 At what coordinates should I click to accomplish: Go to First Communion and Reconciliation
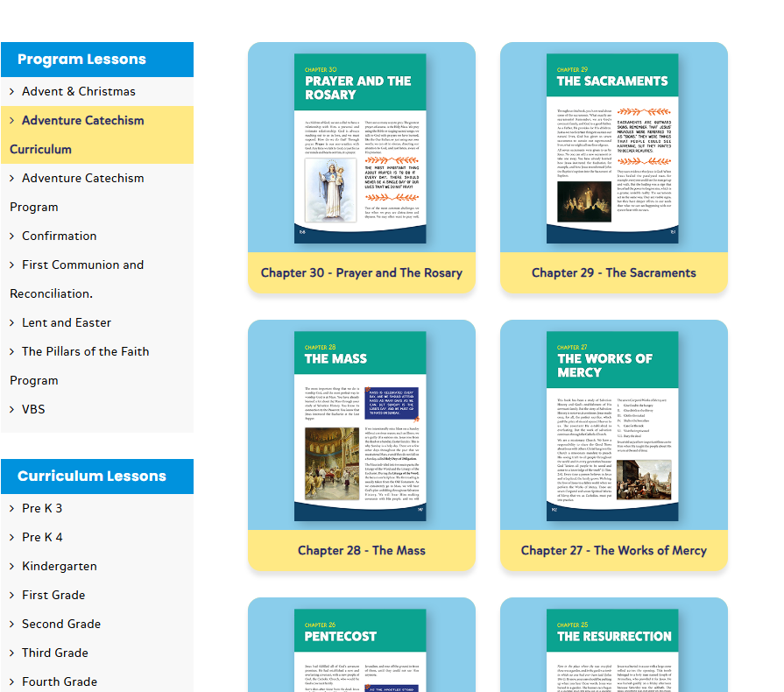(x=82, y=265)
